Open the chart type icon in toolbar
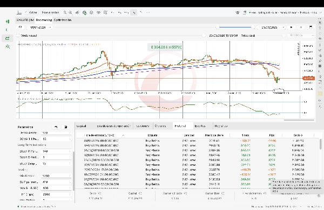The width and height of the screenshot is (324, 210). pos(77,12)
